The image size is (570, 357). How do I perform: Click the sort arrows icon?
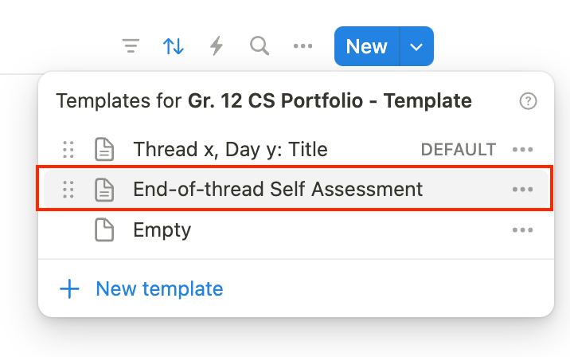point(174,46)
